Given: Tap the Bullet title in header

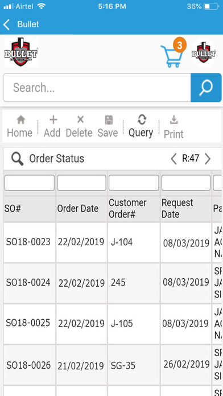Looking at the screenshot, I should (28, 24).
